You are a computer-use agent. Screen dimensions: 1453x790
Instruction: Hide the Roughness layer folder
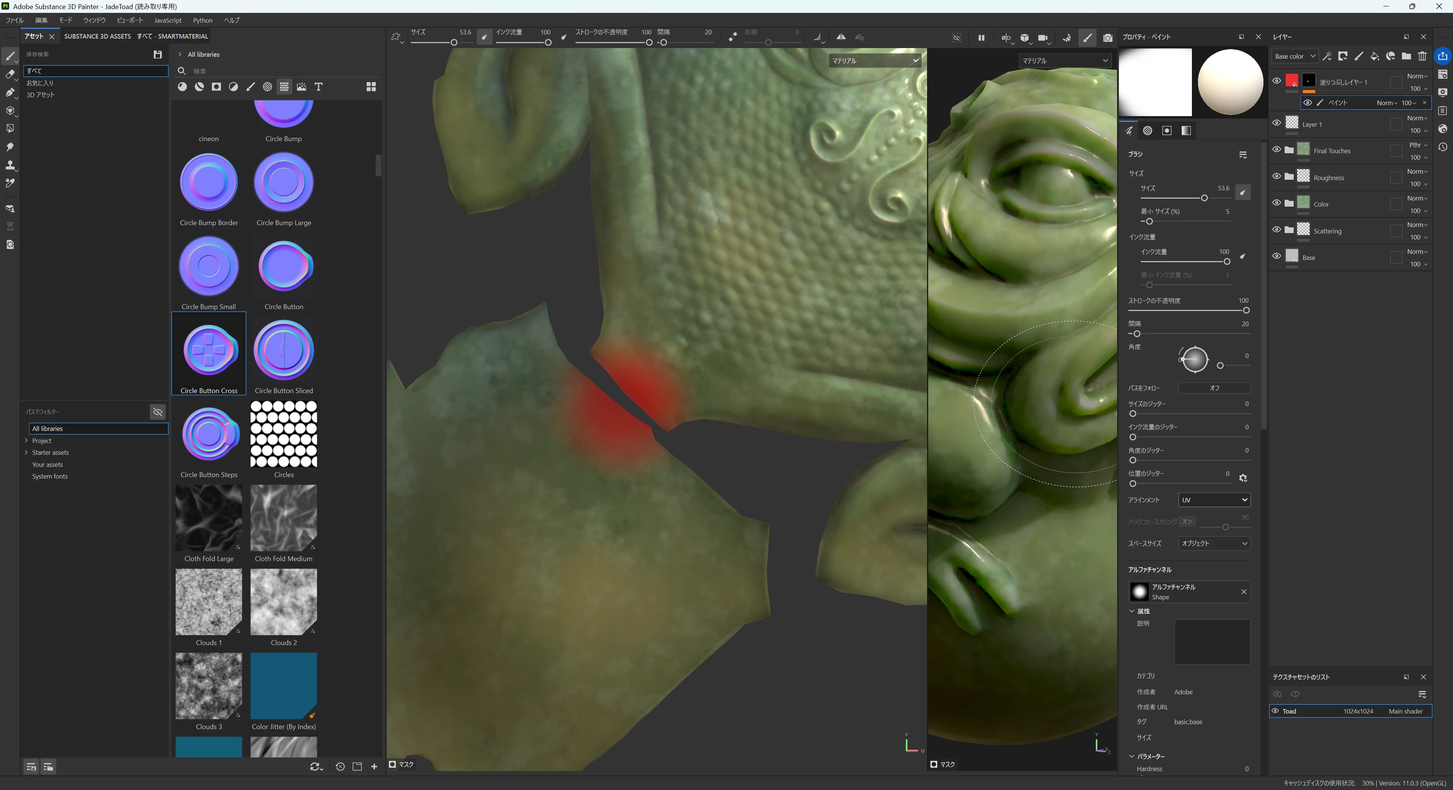pyautogui.click(x=1276, y=176)
